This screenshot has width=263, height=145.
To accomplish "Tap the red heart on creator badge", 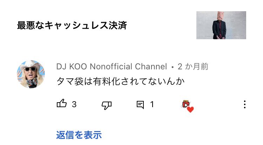I will [190, 110].
